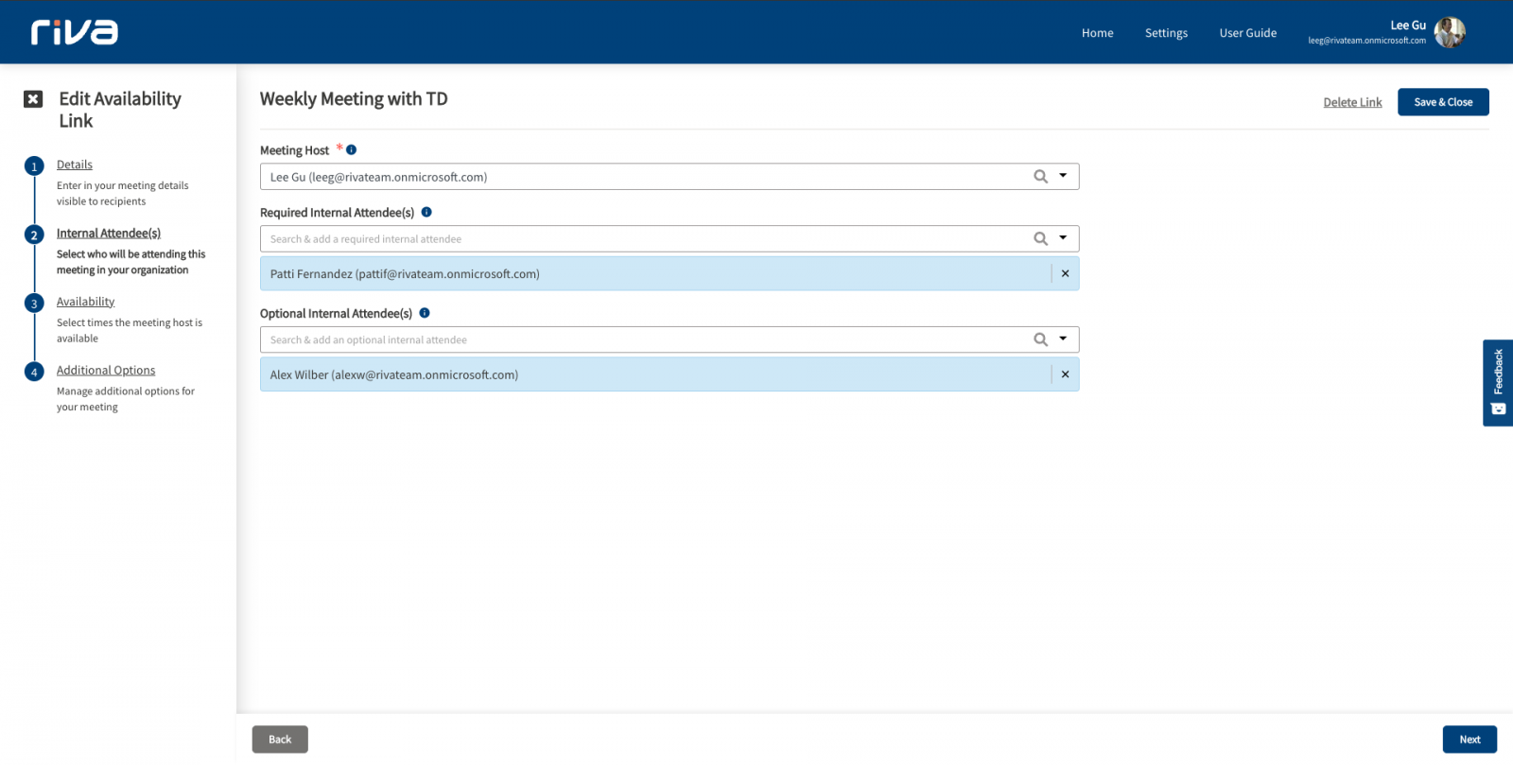Open the Additional Options step link
This screenshot has height=765, width=1513.
point(106,370)
